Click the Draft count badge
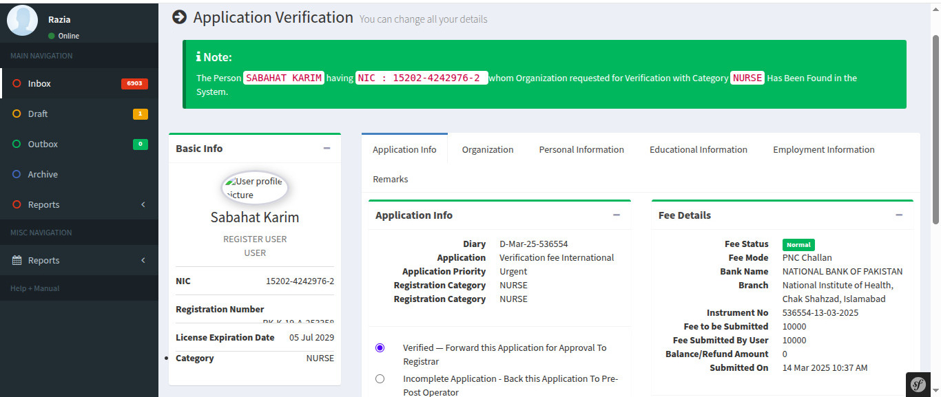 coord(141,114)
